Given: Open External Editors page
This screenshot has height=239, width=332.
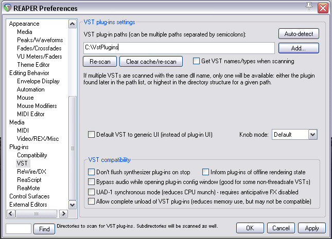Looking at the screenshot, I should click(28, 205).
